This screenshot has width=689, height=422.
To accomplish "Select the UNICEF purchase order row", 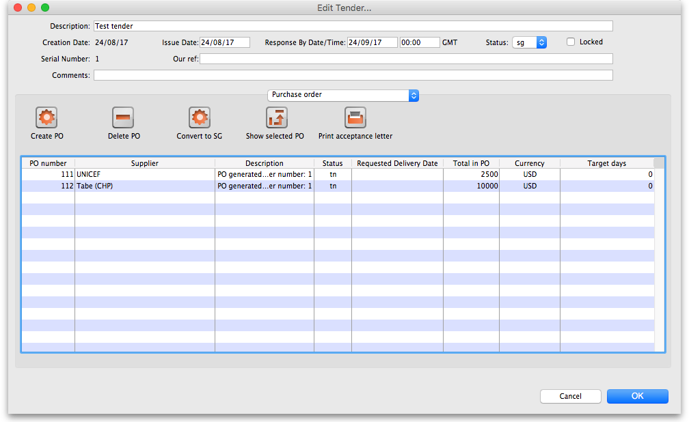I will tap(144, 175).
